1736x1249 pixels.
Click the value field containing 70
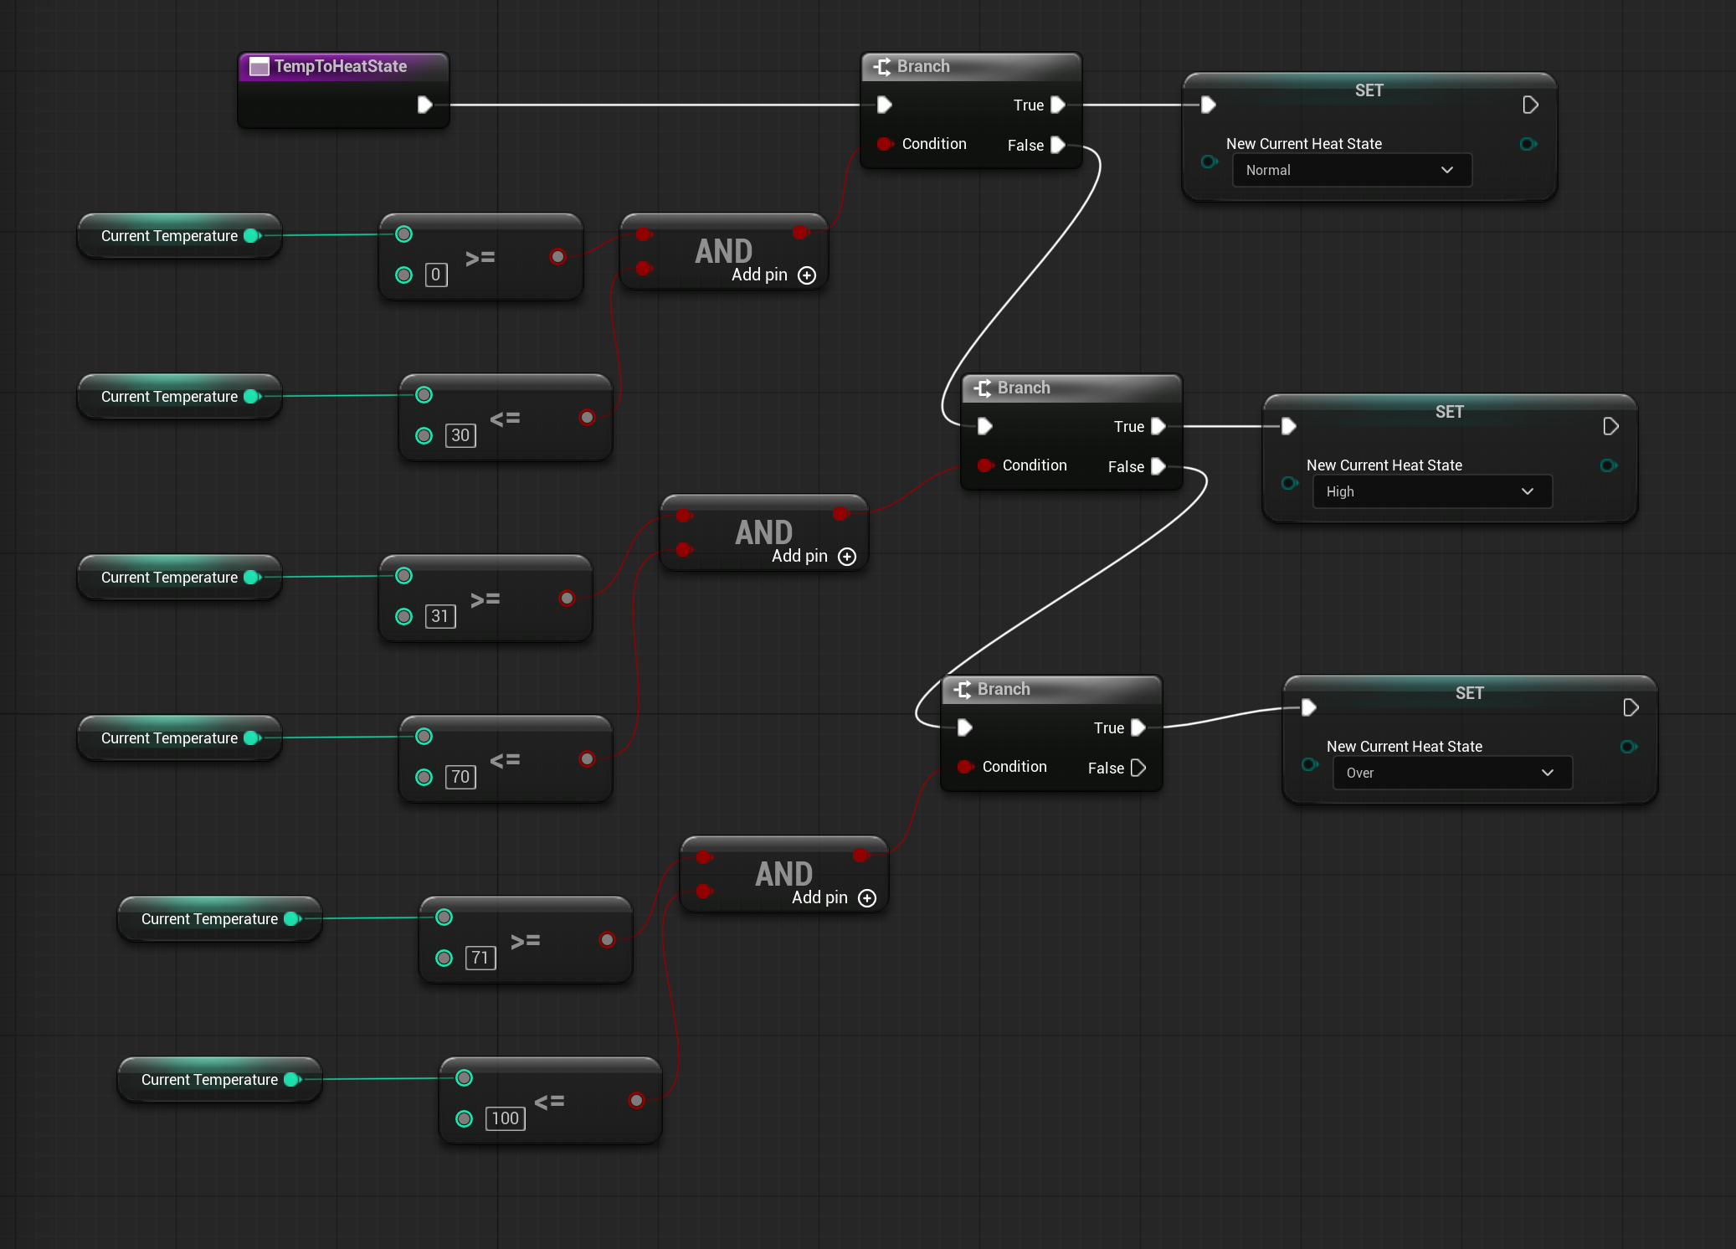[x=460, y=777]
